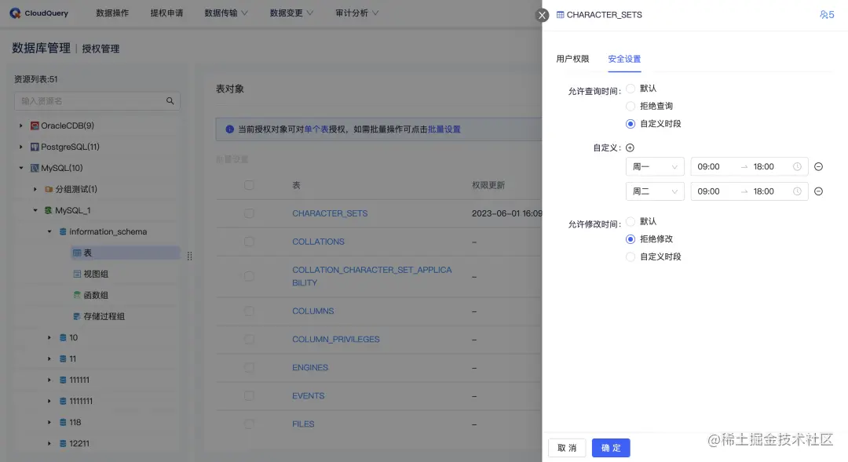Click the 批量设置 link in the banner
The image size is (848, 462).
pos(444,129)
